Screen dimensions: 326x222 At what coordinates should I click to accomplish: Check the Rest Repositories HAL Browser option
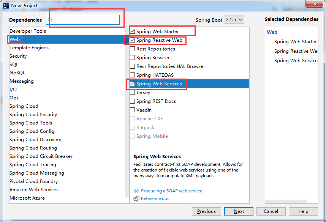[x=133, y=66]
